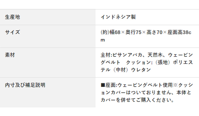Click the black square bullet before 座面
This screenshot has width=199, height=116.
[x=103, y=85]
